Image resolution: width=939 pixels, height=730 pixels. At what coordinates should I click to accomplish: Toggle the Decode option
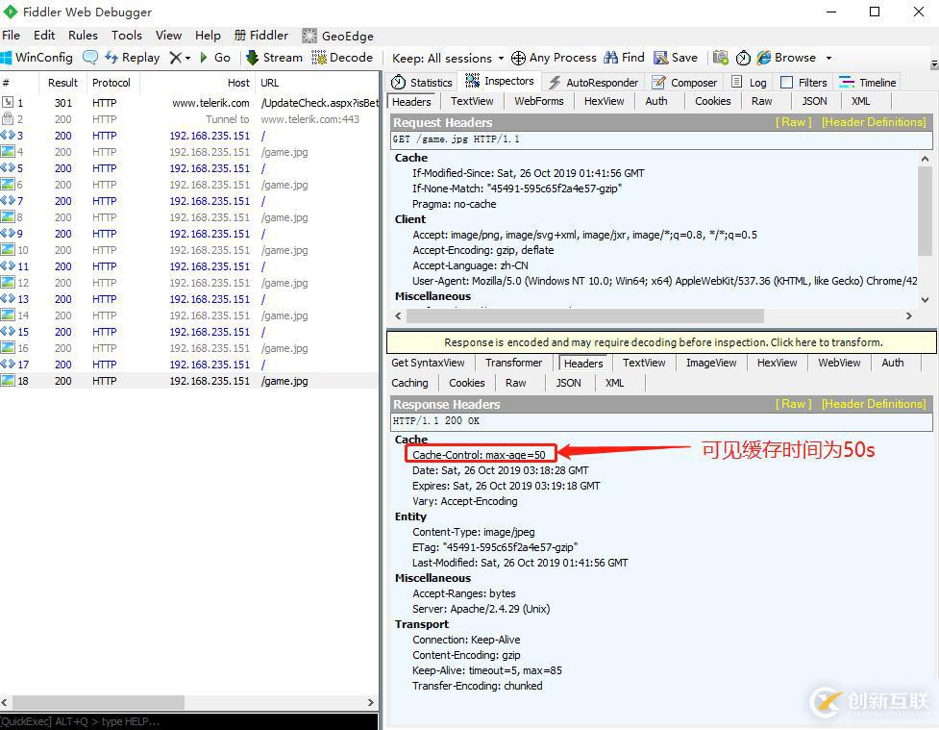point(342,58)
